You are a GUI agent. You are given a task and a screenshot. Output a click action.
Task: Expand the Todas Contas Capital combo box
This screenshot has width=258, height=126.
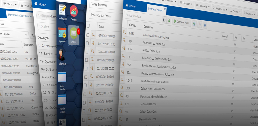point(106,16)
